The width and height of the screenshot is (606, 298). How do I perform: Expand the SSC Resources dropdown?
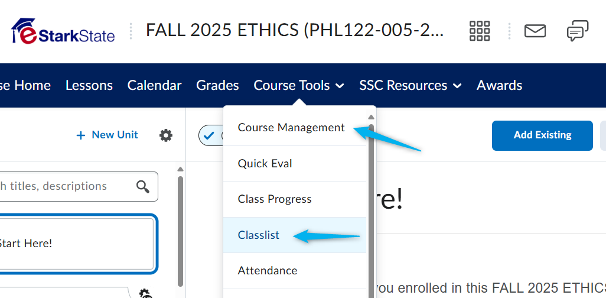(x=410, y=85)
